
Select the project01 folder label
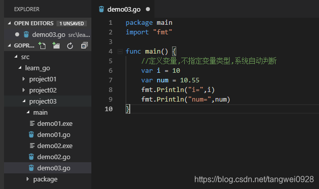coord(43,79)
